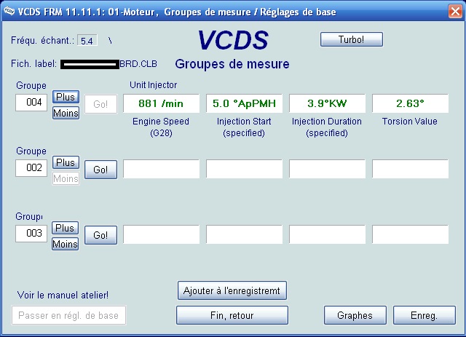
Task: Click Plus for group 003
Action: 65,228
